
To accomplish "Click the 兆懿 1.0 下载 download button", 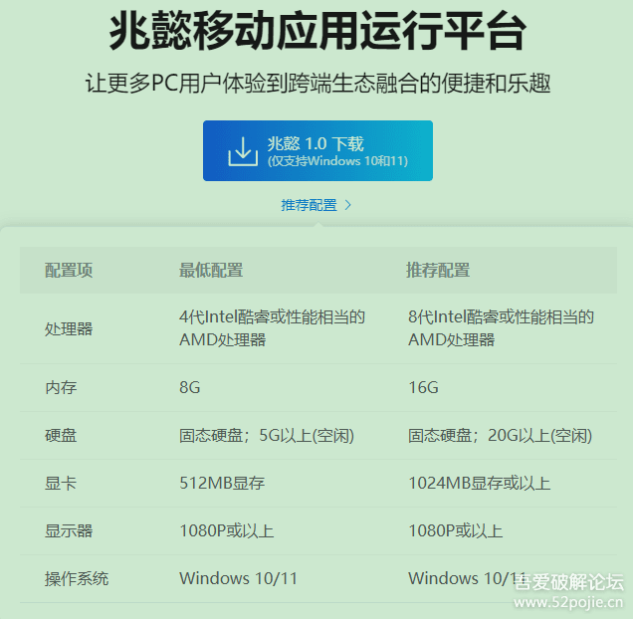I will point(317,150).
